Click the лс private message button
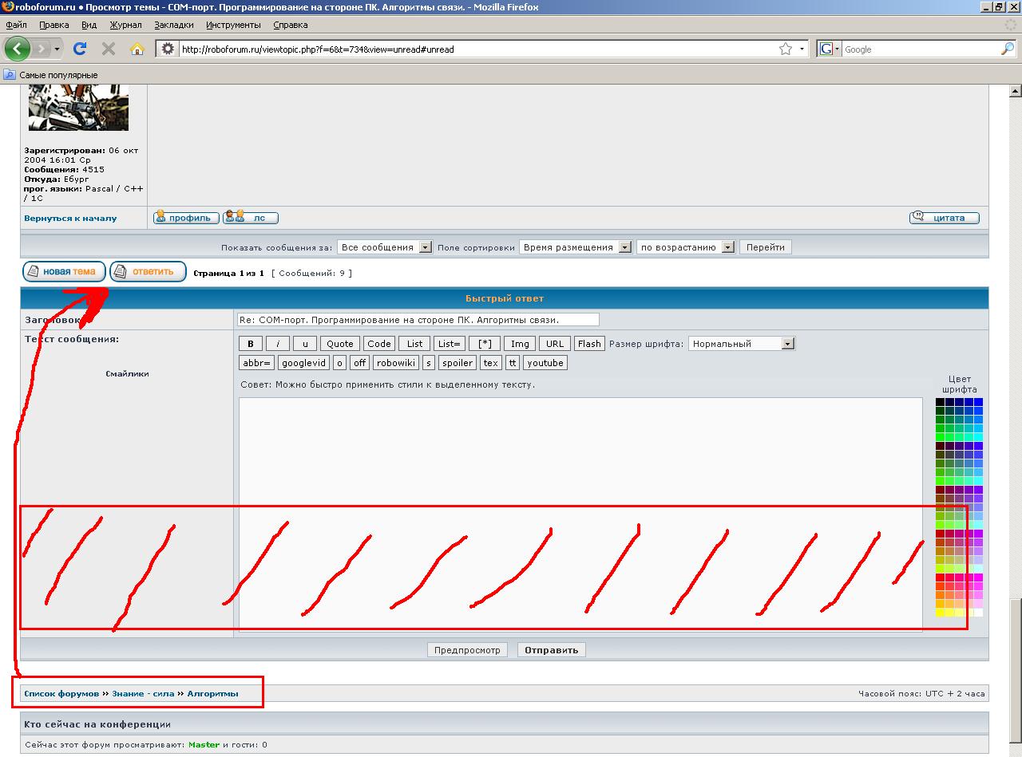 coord(251,217)
